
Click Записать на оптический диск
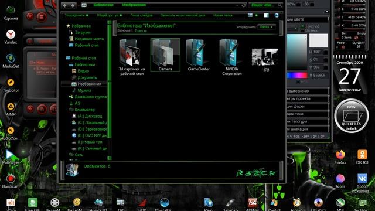[183, 15]
